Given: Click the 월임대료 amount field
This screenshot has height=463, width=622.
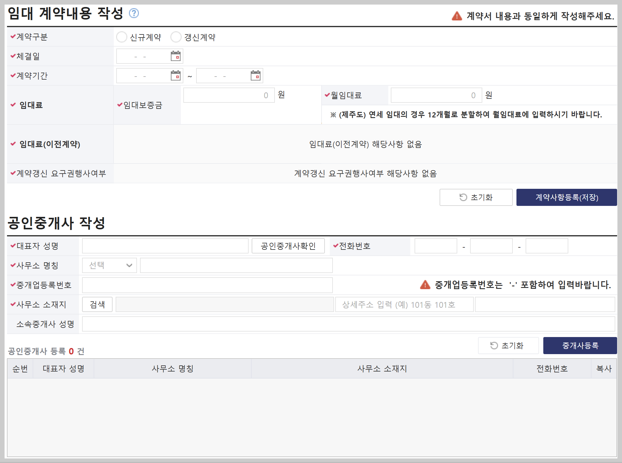Looking at the screenshot, I should coord(436,95).
